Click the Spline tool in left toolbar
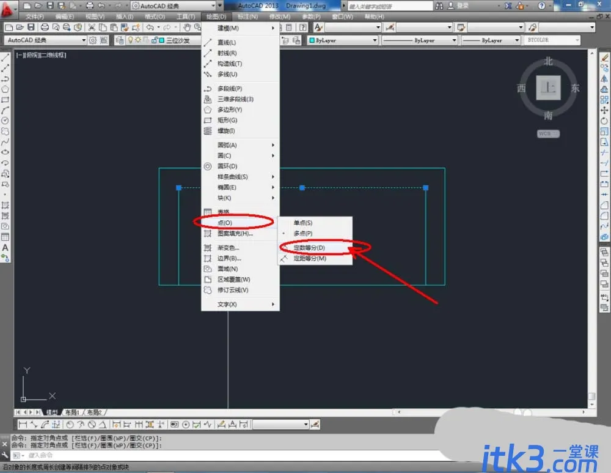611x473 pixels. [x=5, y=142]
